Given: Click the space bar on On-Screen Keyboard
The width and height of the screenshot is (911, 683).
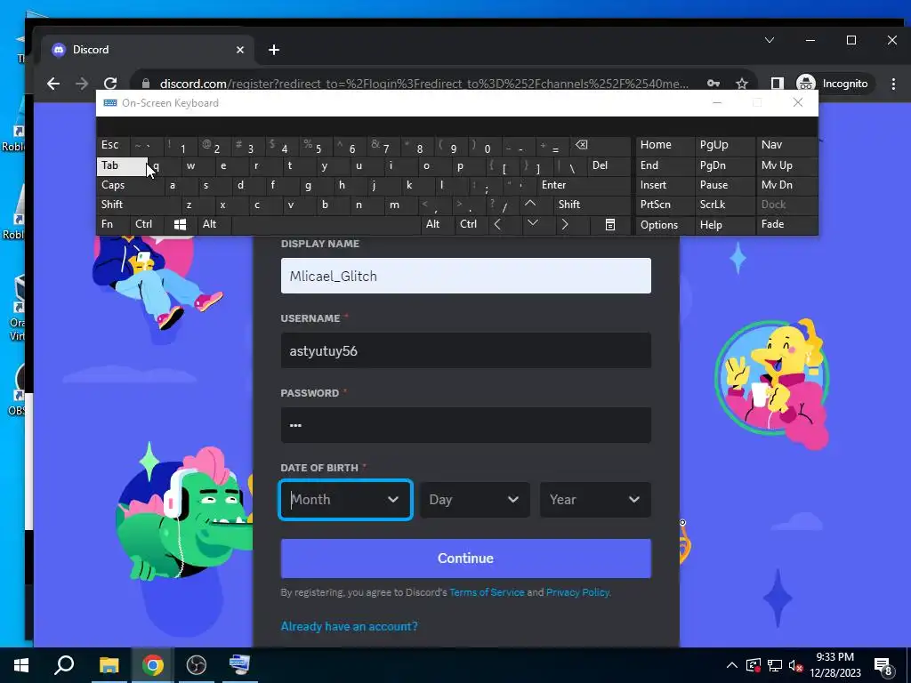Looking at the screenshot, I should 326,225.
